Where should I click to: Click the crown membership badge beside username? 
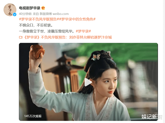(43, 8)
